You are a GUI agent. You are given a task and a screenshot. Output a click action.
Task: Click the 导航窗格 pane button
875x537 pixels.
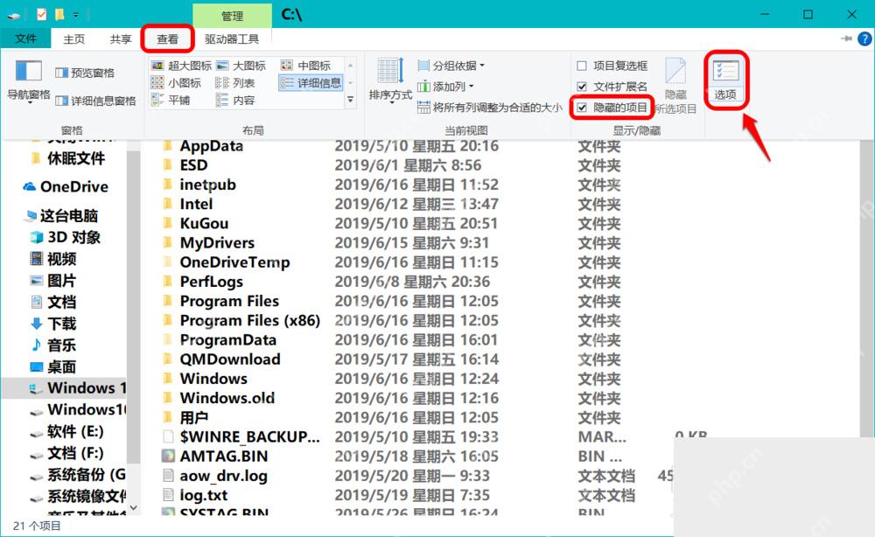click(x=29, y=81)
